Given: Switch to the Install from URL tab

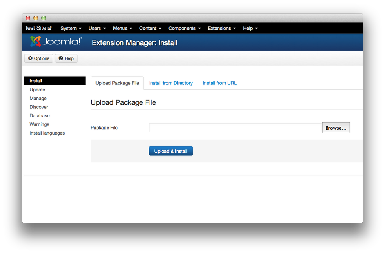Looking at the screenshot, I should tap(219, 83).
